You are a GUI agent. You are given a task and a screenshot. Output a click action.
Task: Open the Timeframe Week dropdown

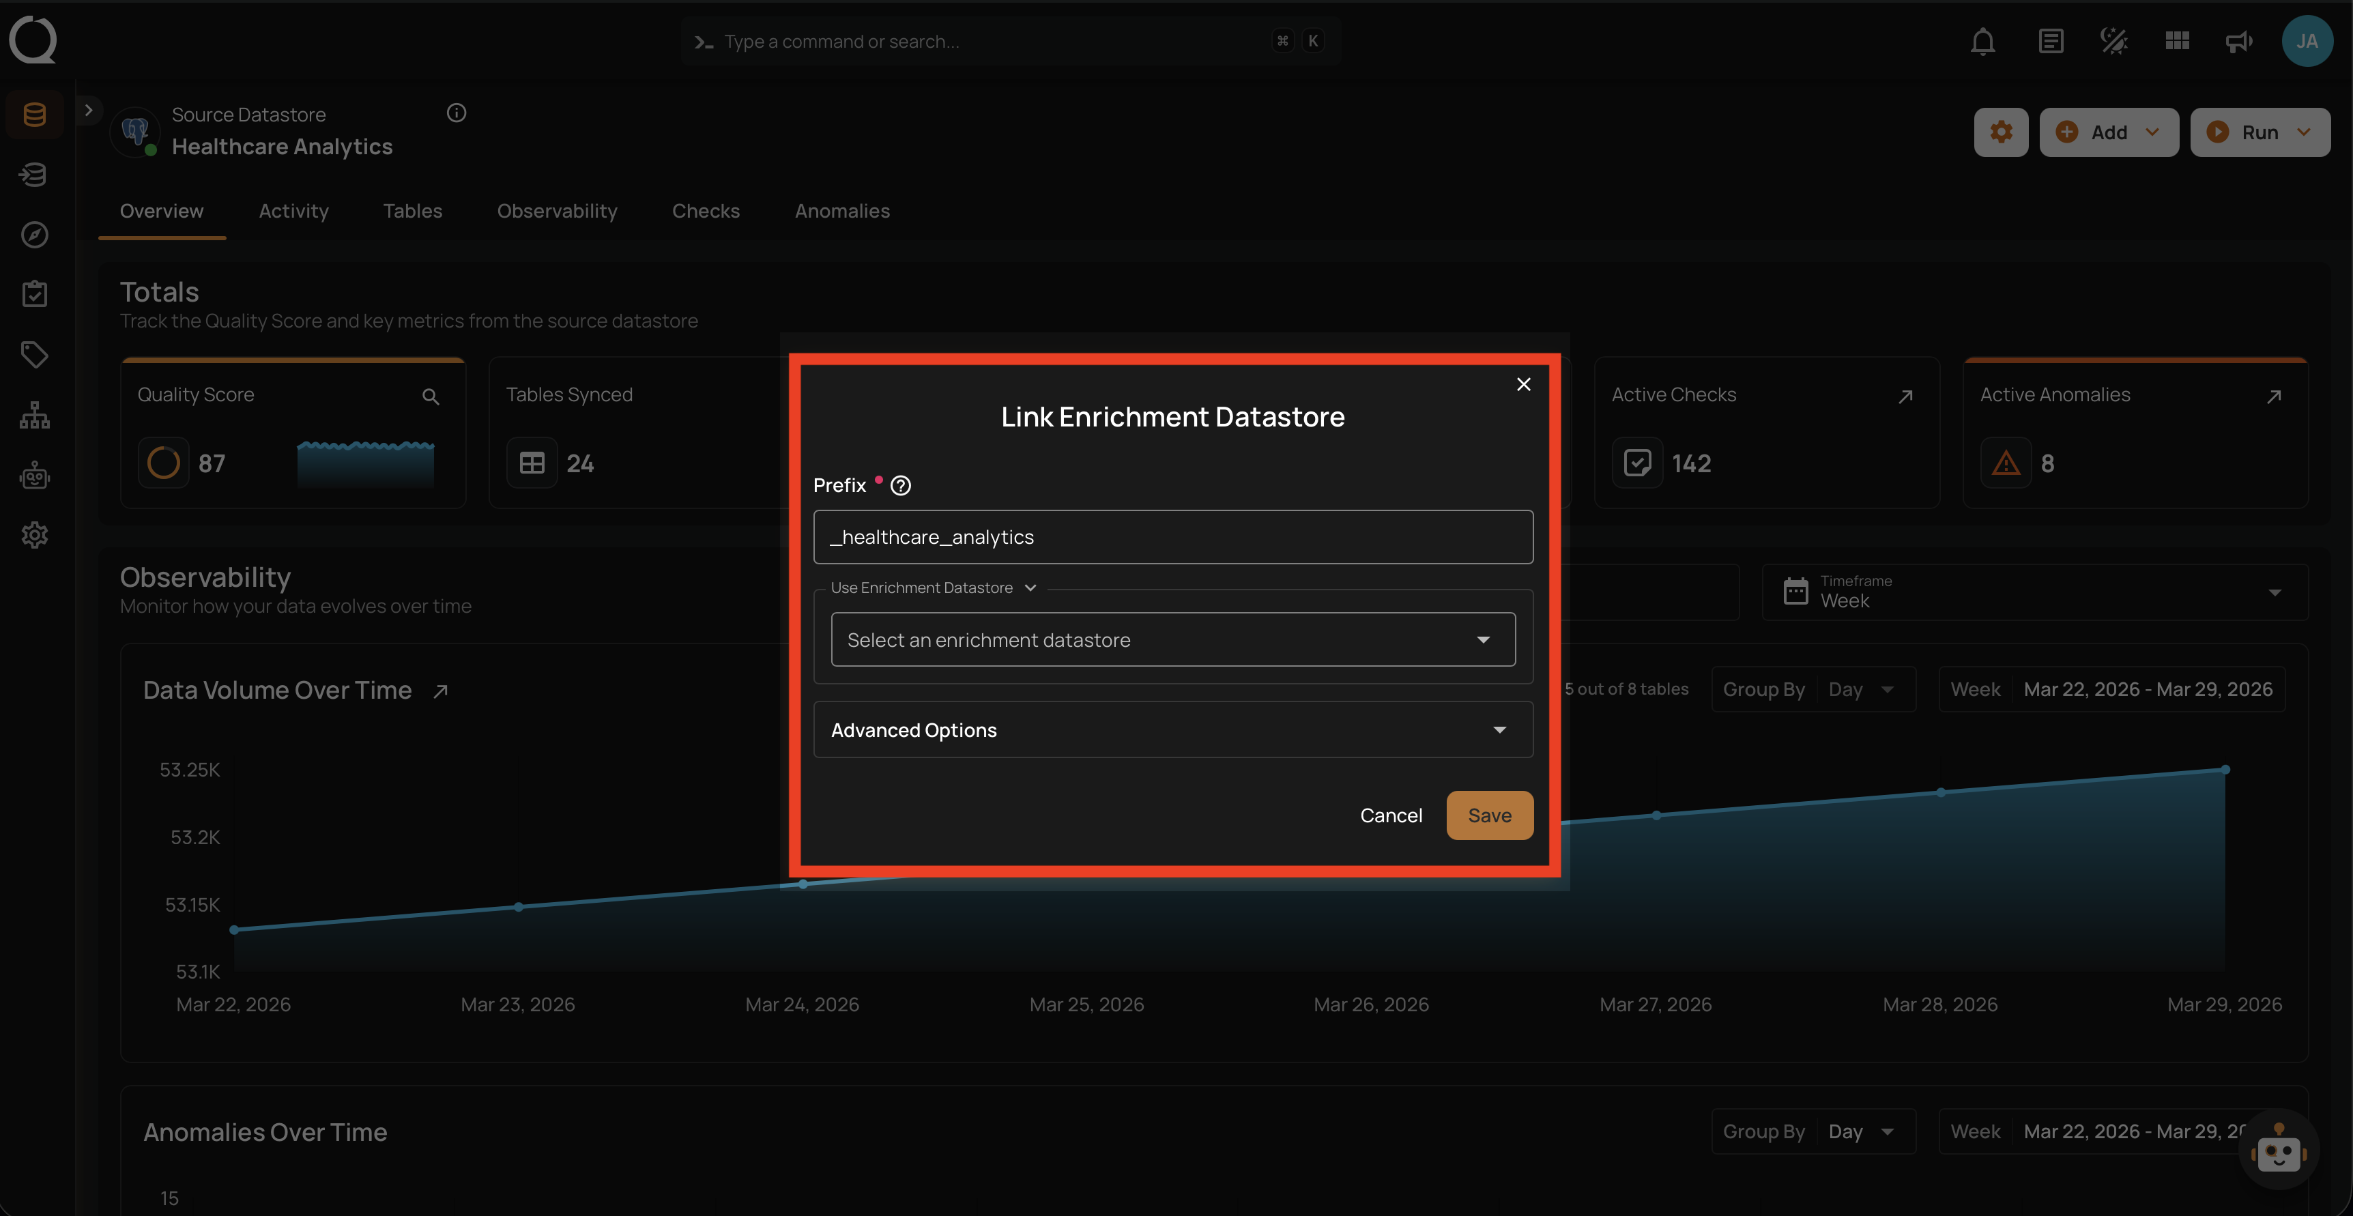(x=2034, y=592)
